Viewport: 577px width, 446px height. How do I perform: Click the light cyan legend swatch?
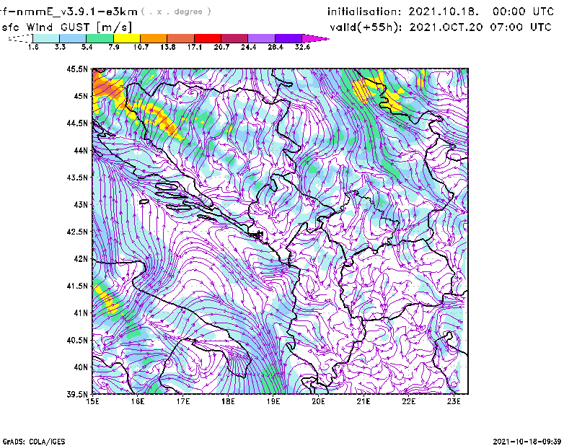46,38
